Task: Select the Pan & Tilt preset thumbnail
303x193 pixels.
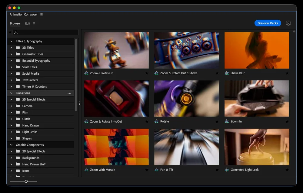Action: (x=186, y=147)
